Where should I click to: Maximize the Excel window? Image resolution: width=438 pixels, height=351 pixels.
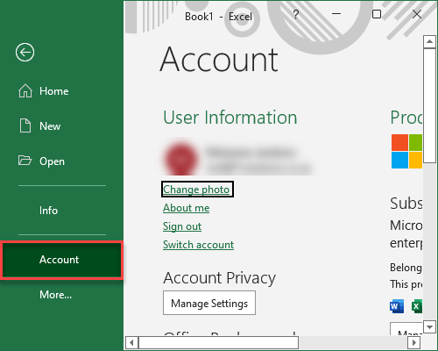click(x=377, y=14)
